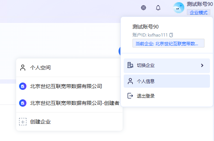Select enterprise 北京世纪互联宽带数据有限公司
Viewport: 214px width, 141px height.
pos(69,86)
